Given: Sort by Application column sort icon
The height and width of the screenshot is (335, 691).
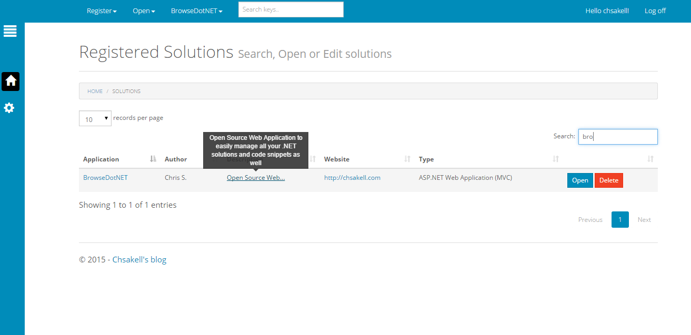Looking at the screenshot, I should pyautogui.click(x=153, y=159).
